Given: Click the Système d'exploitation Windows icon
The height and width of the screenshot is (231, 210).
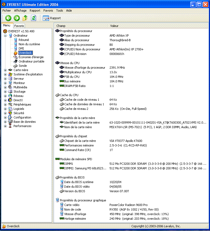Looking at the screenshot, I should [x=10, y=74].
